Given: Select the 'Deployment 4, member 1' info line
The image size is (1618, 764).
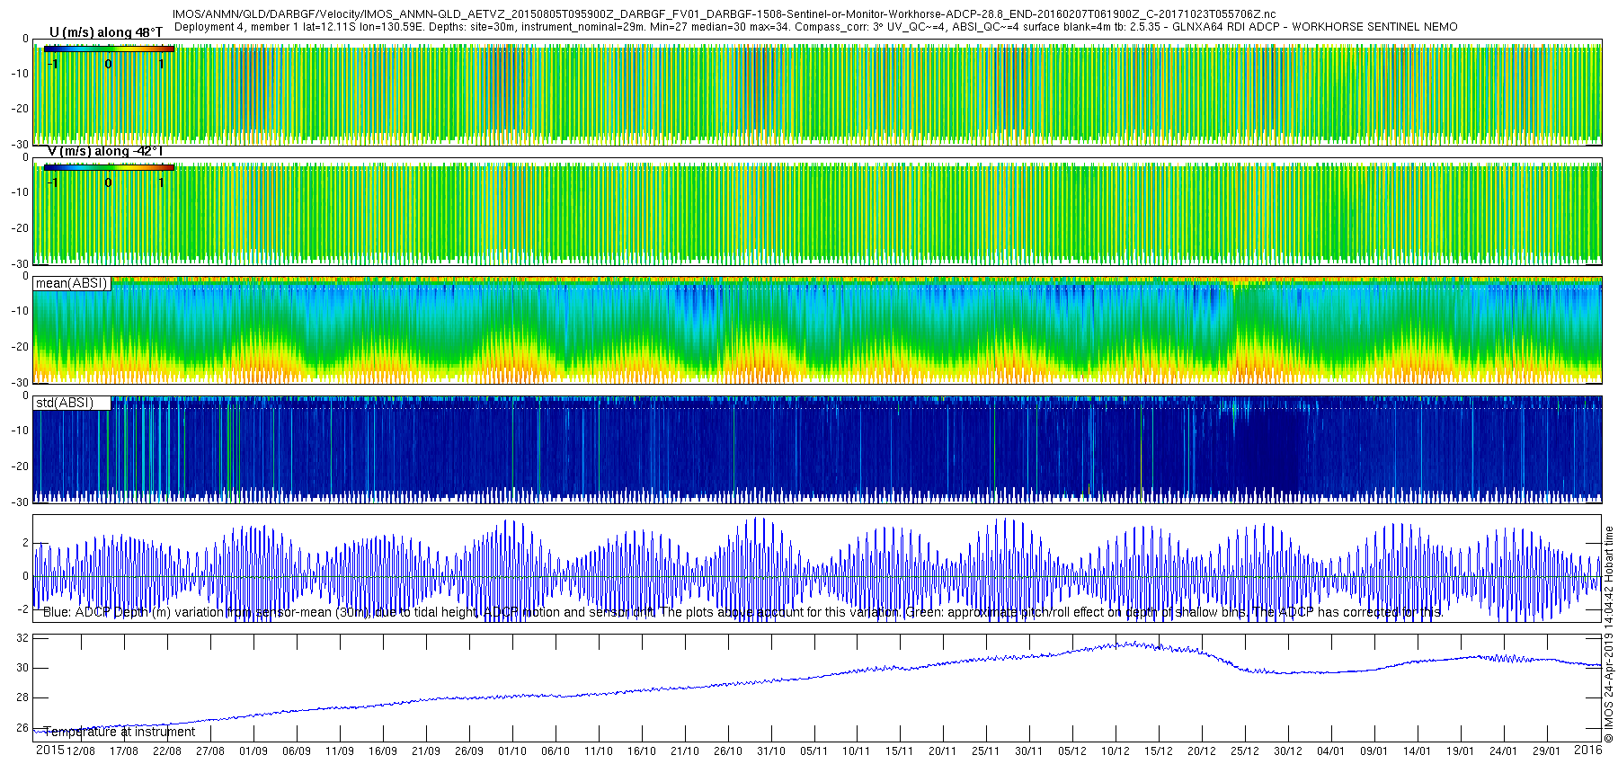Looking at the screenshot, I should tap(816, 27).
